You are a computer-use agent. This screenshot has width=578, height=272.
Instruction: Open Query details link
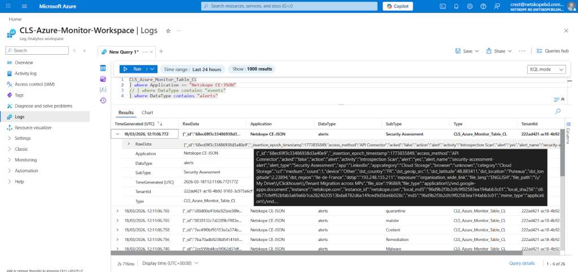(522, 263)
